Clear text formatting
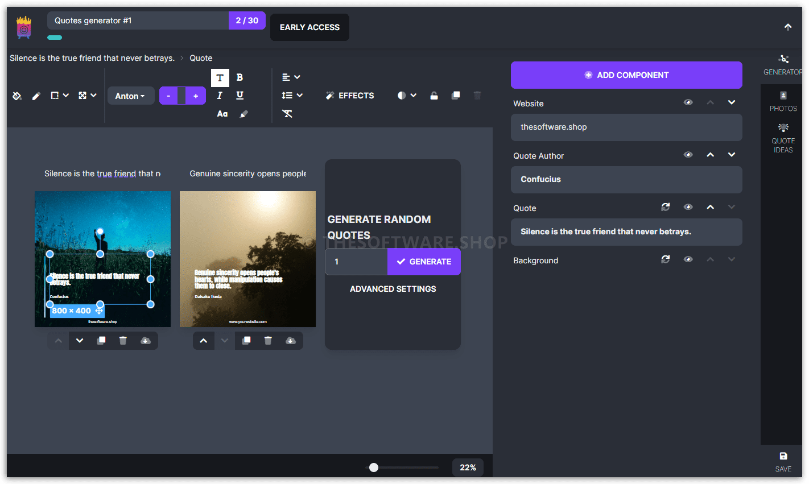 click(287, 114)
